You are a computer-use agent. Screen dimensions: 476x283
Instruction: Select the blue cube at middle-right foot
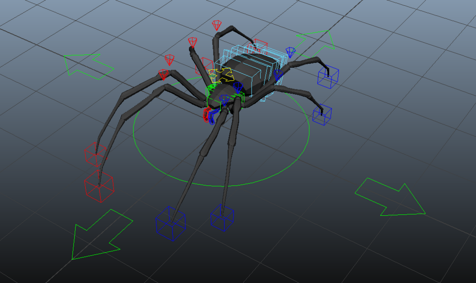coord(322,115)
